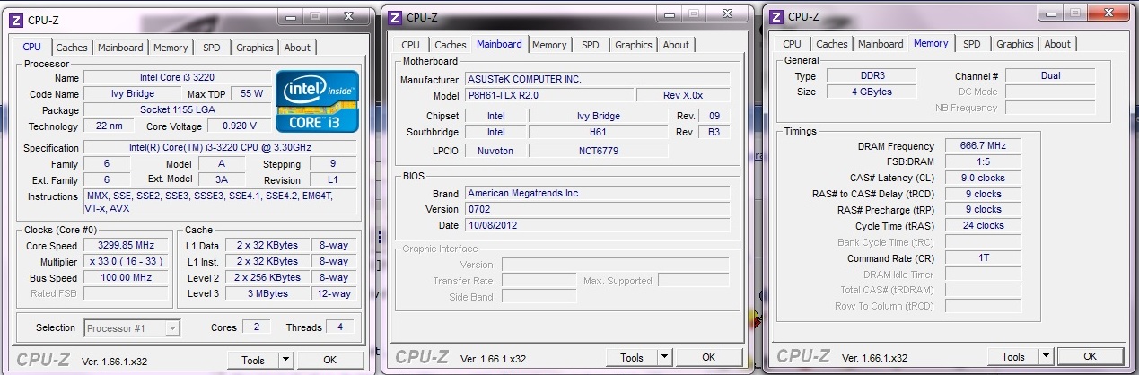Click the Tools button in the Mainboard window
This screenshot has width=1139, height=375.
coord(633,357)
